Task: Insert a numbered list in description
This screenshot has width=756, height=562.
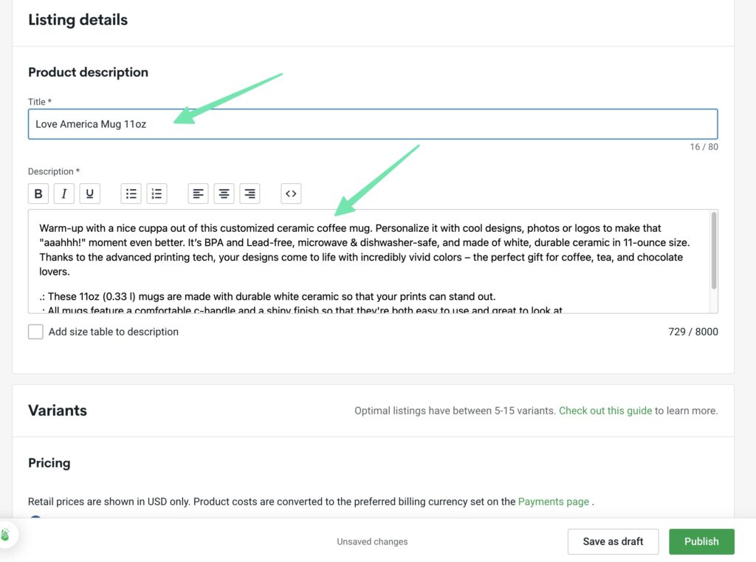Action: 157,193
